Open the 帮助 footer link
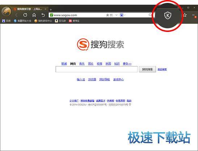 (x=129, y=101)
